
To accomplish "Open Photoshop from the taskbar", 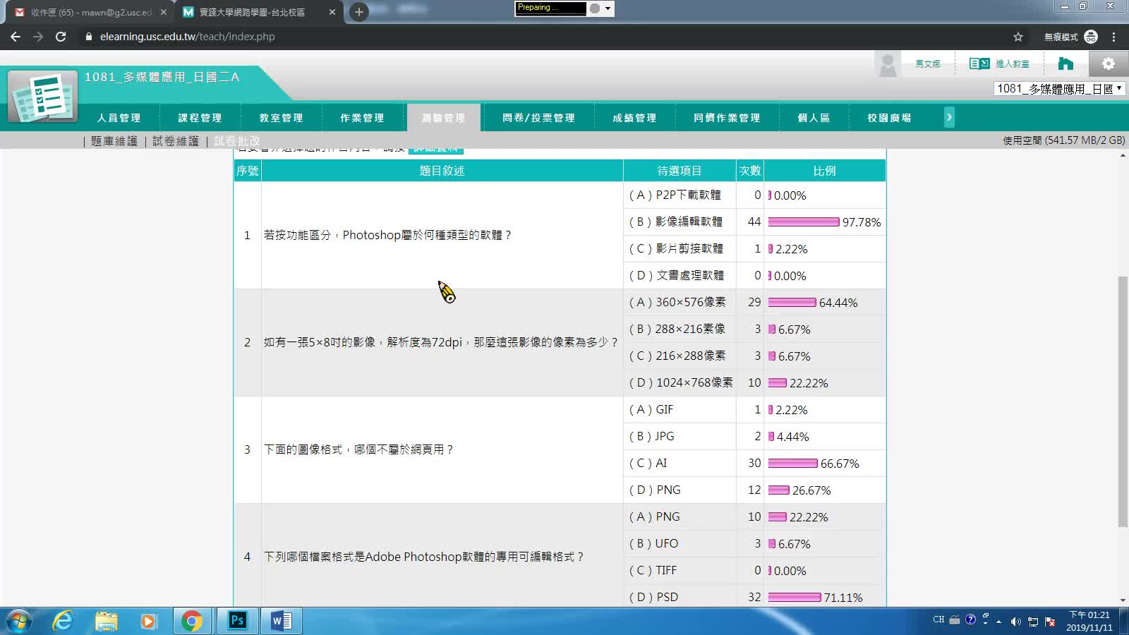I will pyautogui.click(x=237, y=621).
